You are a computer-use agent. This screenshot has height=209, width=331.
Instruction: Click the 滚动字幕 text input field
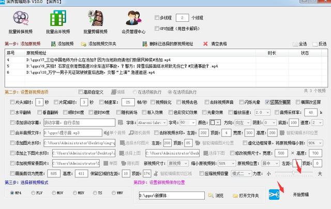tap(79, 123)
